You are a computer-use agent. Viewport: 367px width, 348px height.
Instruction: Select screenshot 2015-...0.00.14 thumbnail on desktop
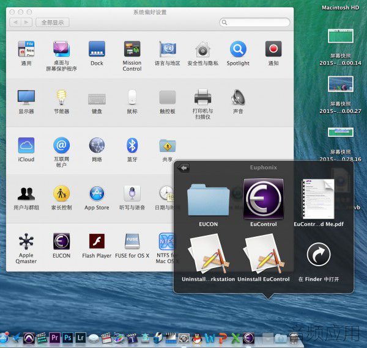pos(341,36)
